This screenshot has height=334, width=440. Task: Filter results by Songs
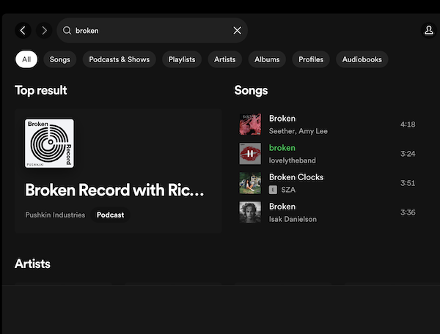(x=59, y=59)
